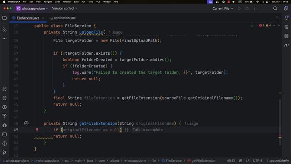Image resolution: width=291 pixels, height=164 pixels.
Task: Open more run actions vertical dots
Action: point(255,9)
